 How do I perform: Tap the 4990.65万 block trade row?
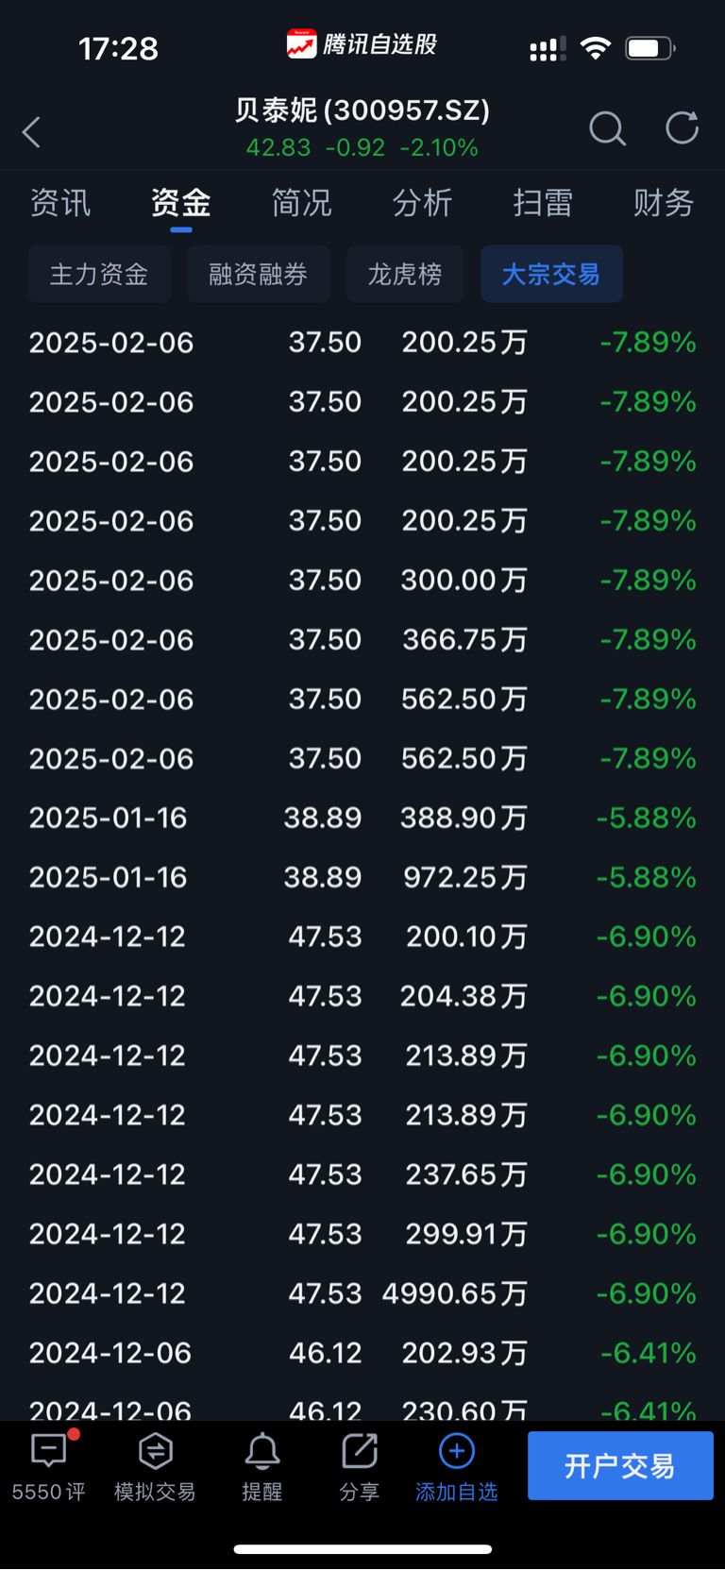[362, 1293]
